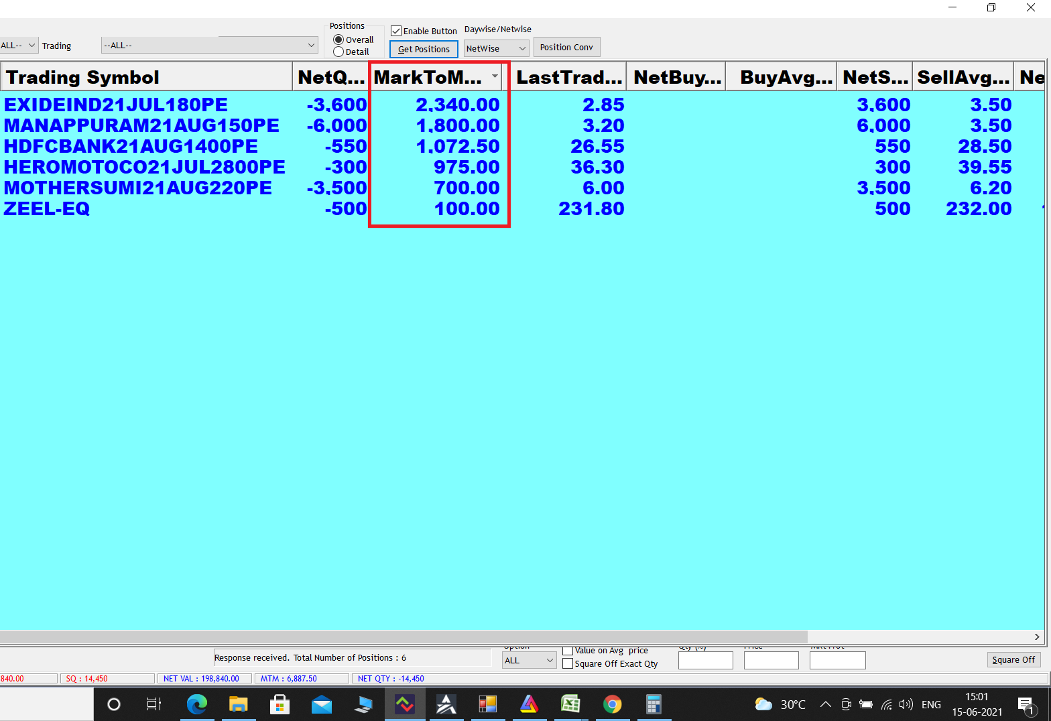Click the Square Off button
Image resolution: width=1051 pixels, height=721 pixels.
tap(1013, 659)
